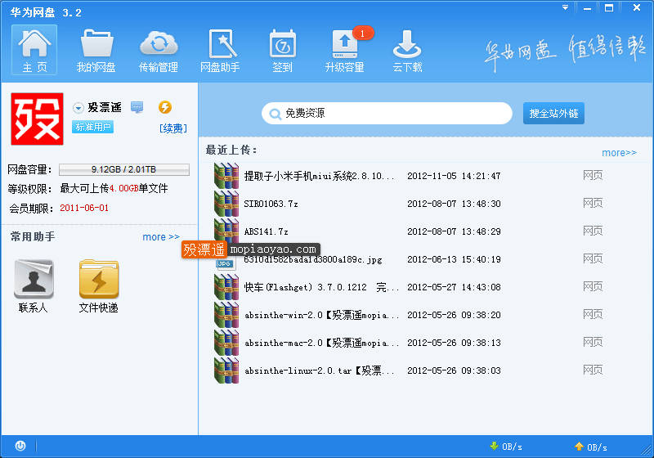This screenshot has height=458, width=654.
Task: Click 网页 link for ABS141.7z row
Action: [x=593, y=231]
